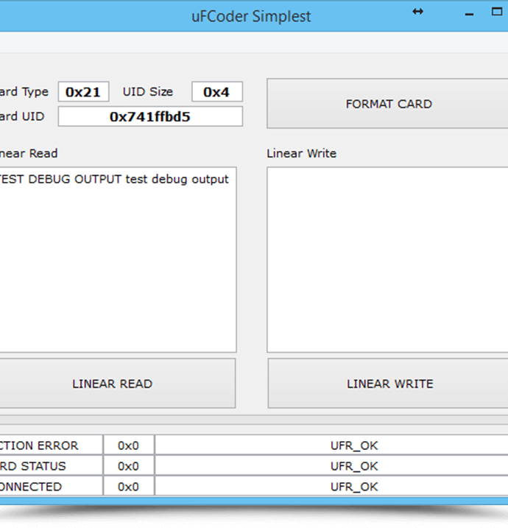Click the uFCoder Simplest window title
The height and width of the screenshot is (528, 508).
pyautogui.click(x=251, y=16)
